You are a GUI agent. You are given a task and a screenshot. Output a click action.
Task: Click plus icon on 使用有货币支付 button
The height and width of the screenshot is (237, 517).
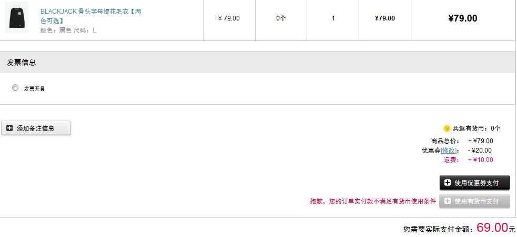[448, 201]
